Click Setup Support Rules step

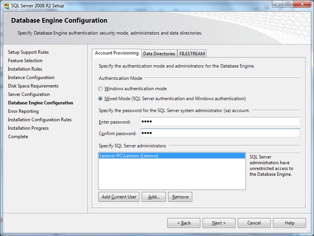[28, 52]
